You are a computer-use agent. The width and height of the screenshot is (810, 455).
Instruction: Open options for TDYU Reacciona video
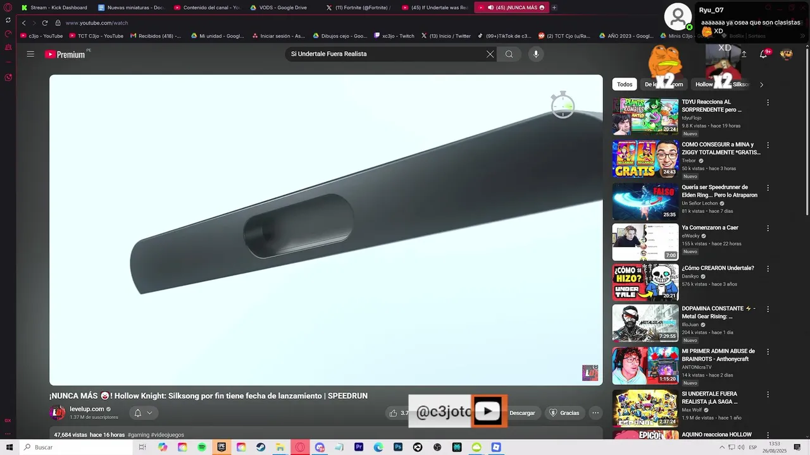pyautogui.click(x=768, y=102)
